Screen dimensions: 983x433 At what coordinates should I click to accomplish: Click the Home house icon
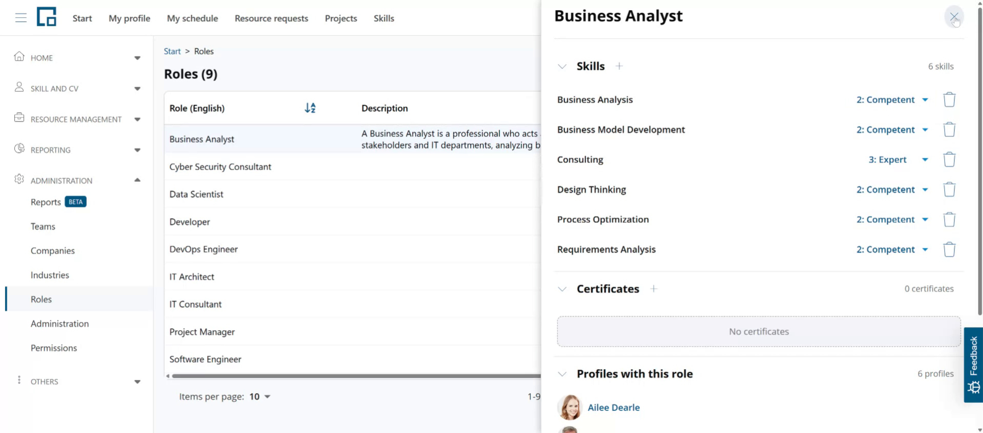click(19, 57)
